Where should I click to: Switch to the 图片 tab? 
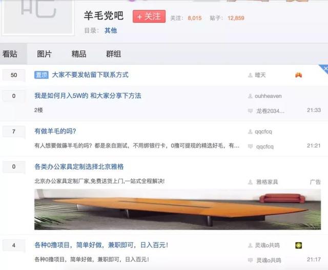(45, 54)
